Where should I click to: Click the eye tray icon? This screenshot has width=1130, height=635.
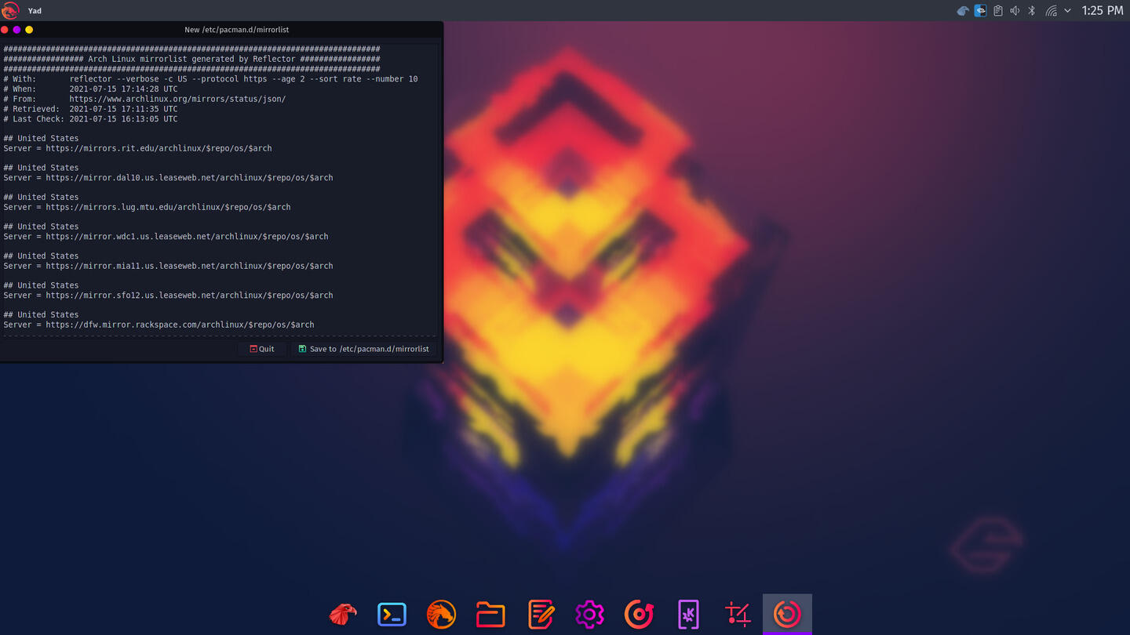(980, 11)
